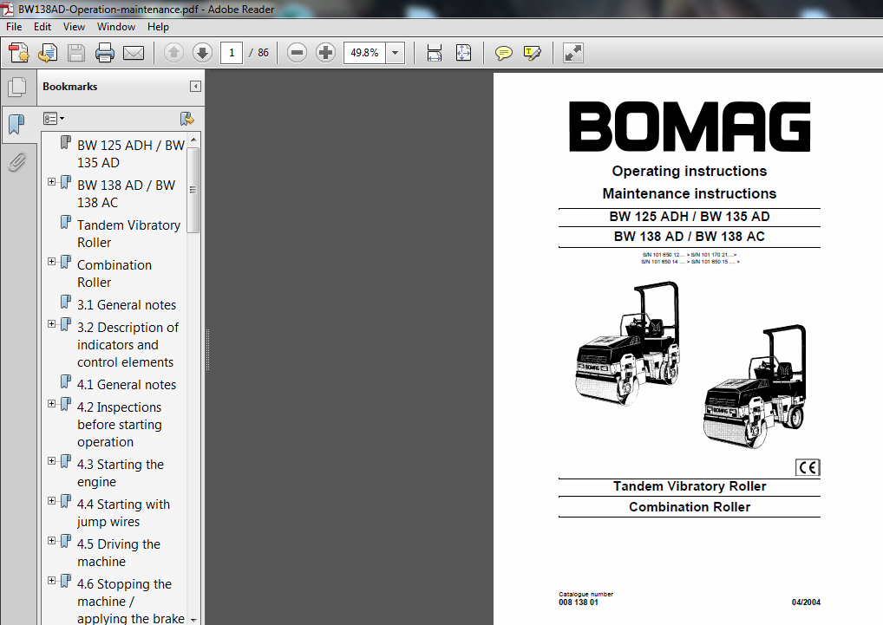Expand 4.2 Inspections before starting bookmark
The height and width of the screenshot is (625, 883).
(x=52, y=404)
